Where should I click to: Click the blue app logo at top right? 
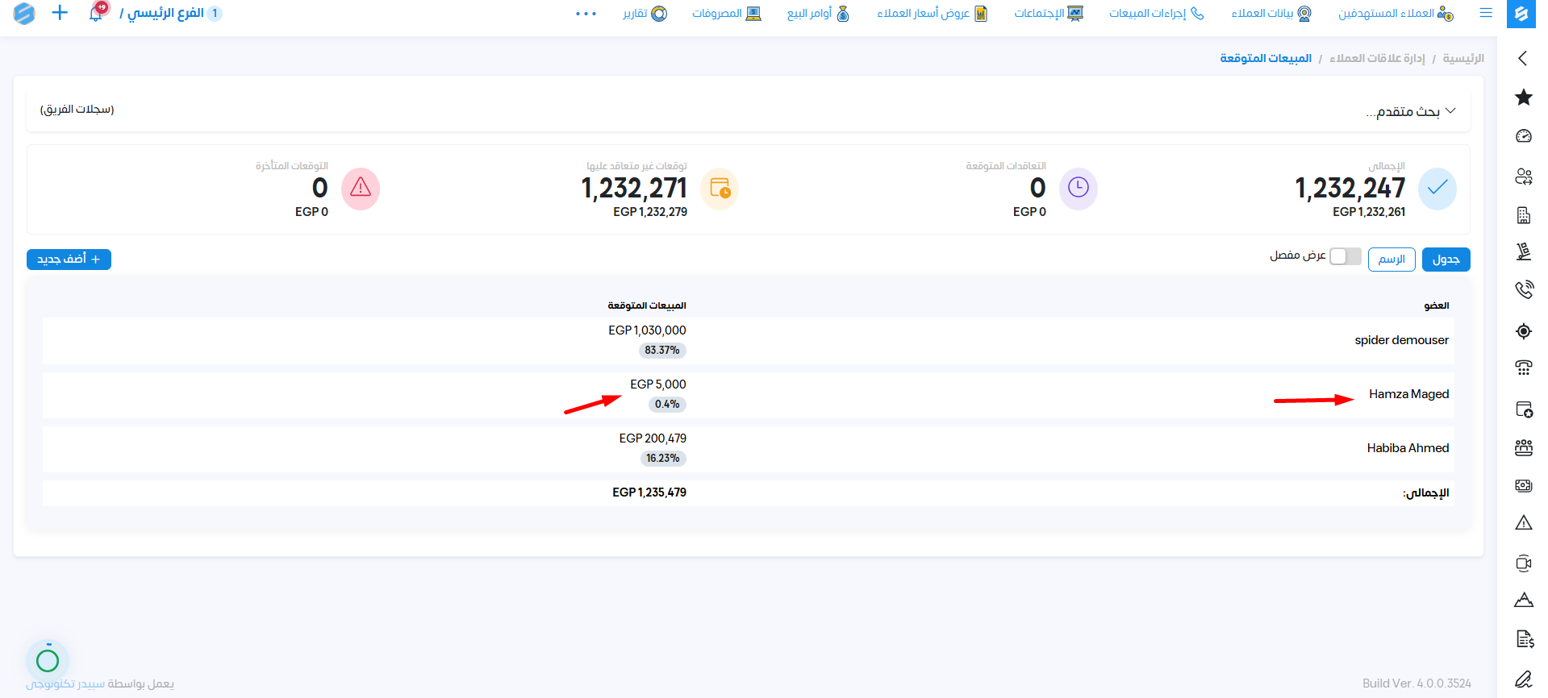1521,14
